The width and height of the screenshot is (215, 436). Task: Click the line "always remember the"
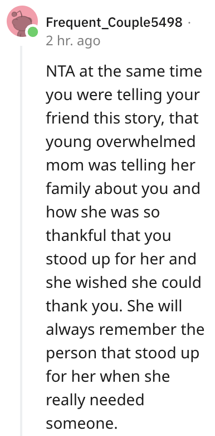(x=125, y=330)
